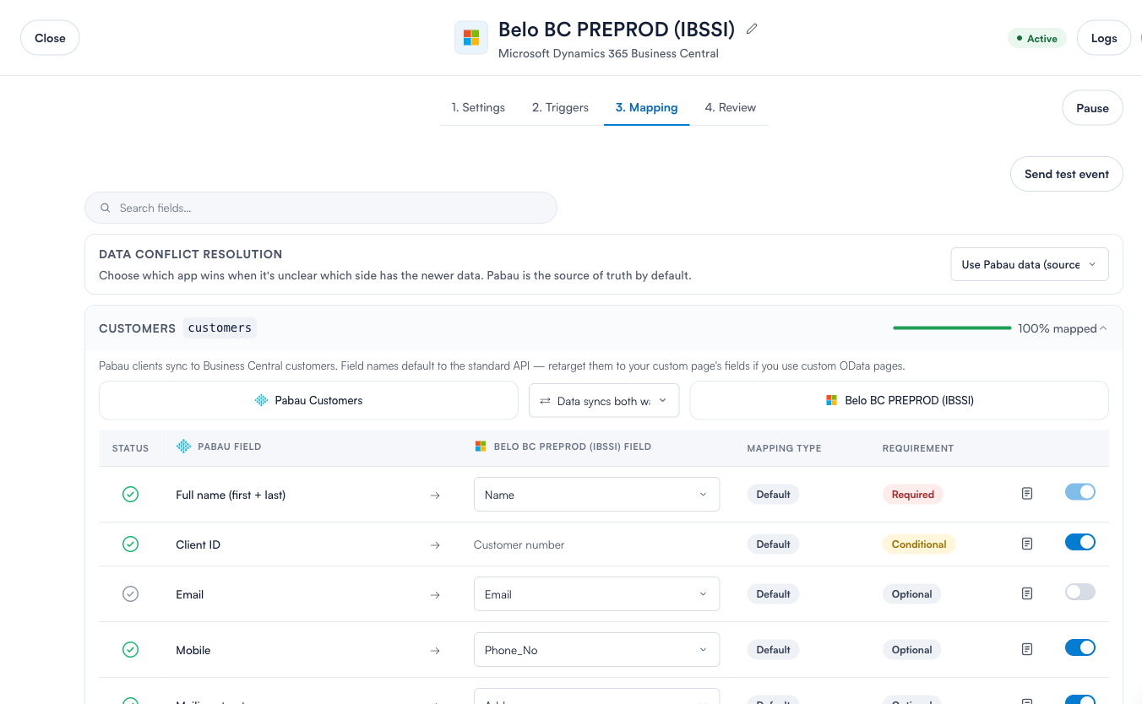Click the Optional badge in Email row
The image size is (1142, 704).
912,594
